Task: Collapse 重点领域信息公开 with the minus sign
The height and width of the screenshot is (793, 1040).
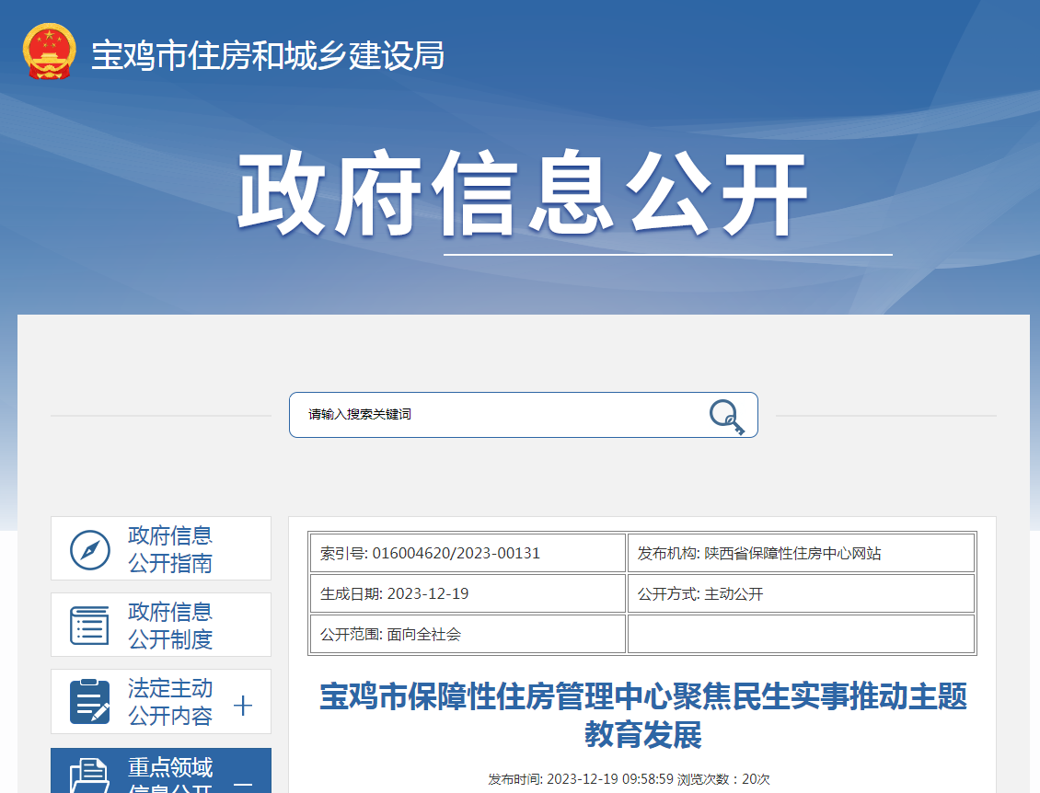Action: click(243, 784)
